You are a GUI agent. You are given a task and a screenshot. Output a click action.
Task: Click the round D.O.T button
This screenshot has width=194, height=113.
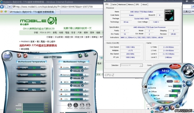189,83
